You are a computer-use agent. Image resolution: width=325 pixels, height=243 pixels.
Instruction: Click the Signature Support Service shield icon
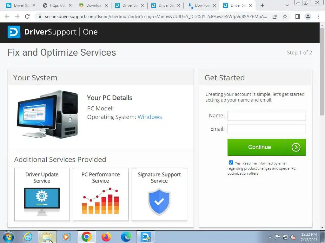click(159, 202)
